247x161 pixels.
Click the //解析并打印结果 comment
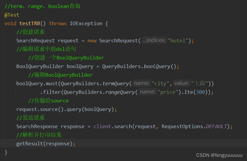pyautogui.click(x=39, y=135)
